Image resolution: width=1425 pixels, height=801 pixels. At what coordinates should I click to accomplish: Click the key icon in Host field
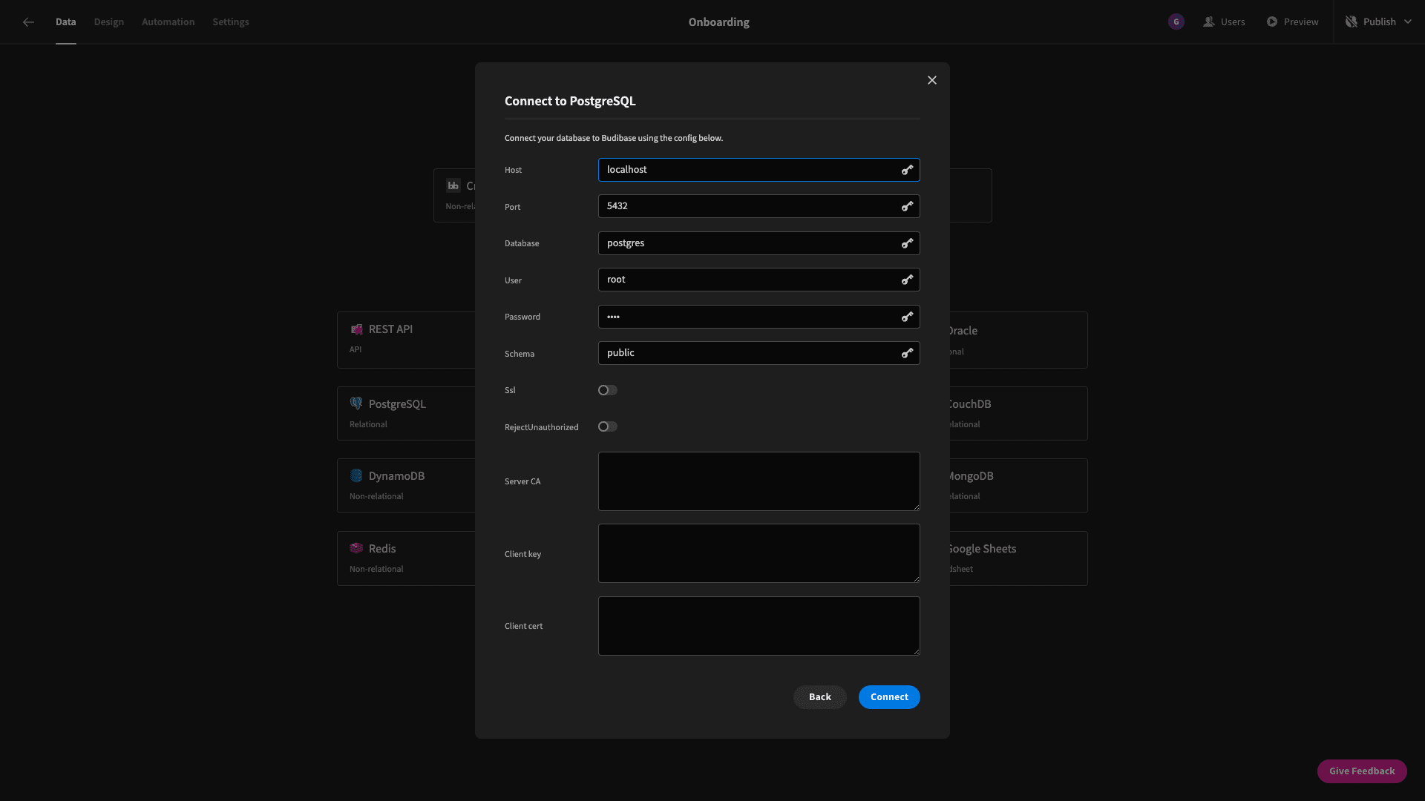[x=907, y=170]
